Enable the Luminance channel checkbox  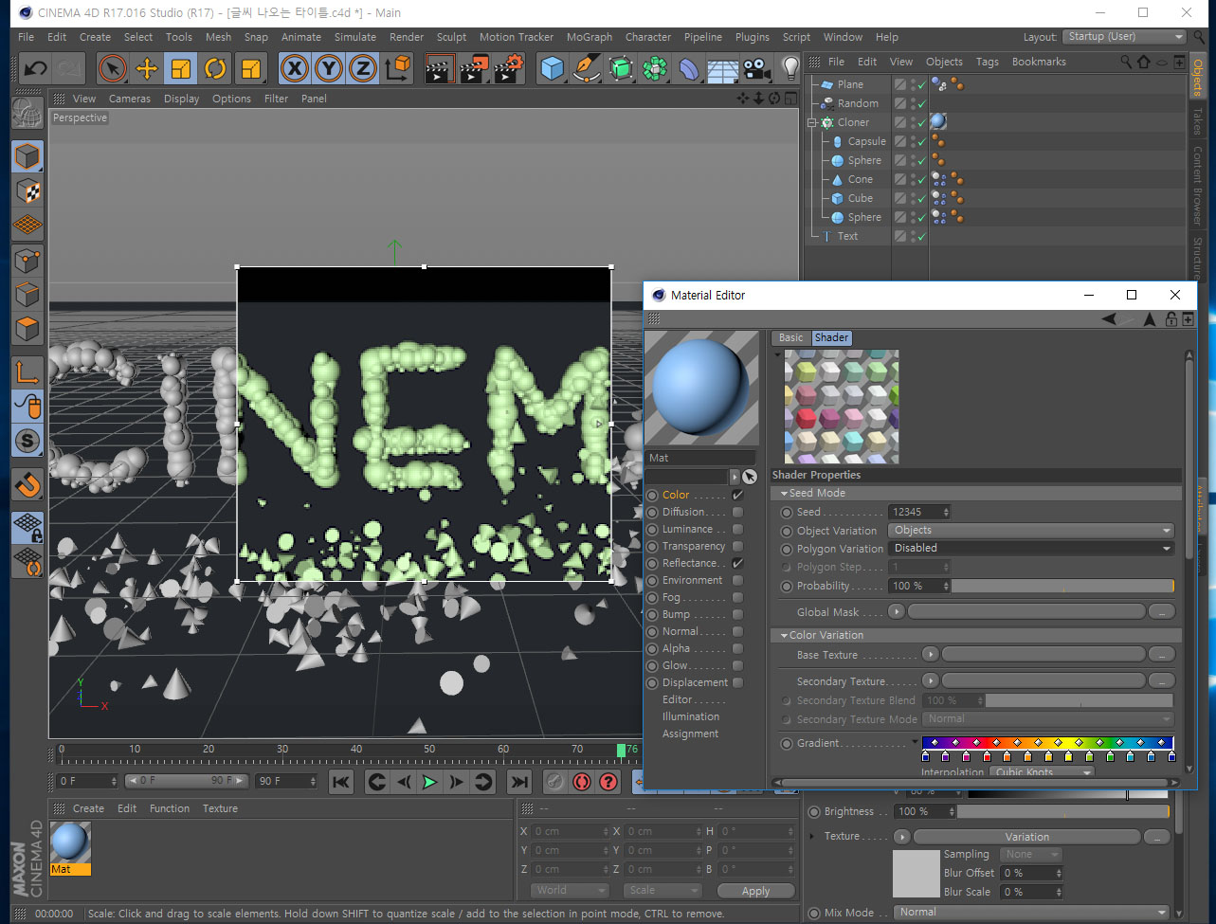737,529
